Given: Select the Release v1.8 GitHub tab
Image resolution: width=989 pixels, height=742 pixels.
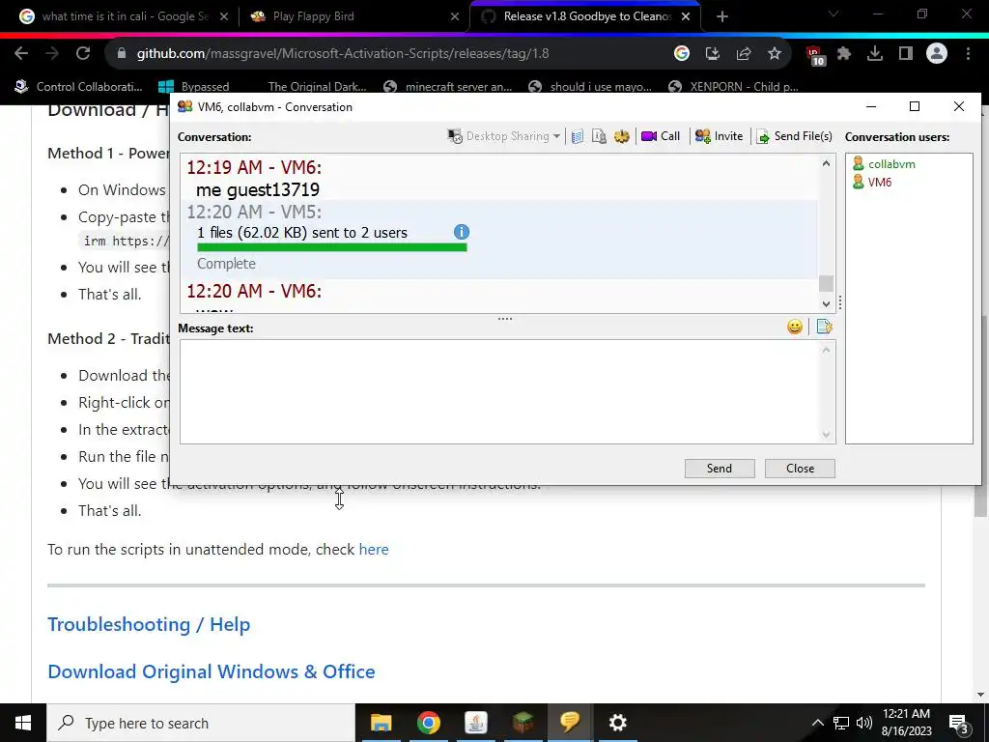Looking at the screenshot, I should click(586, 17).
